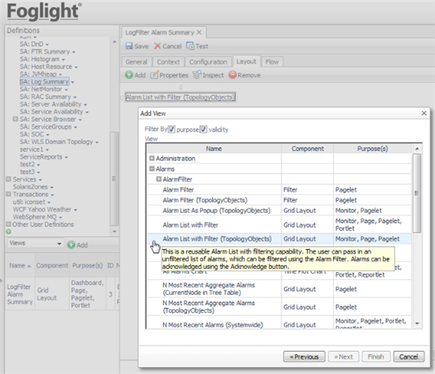Click green Add icon beside Views dropdown

[x=71, y=244]
